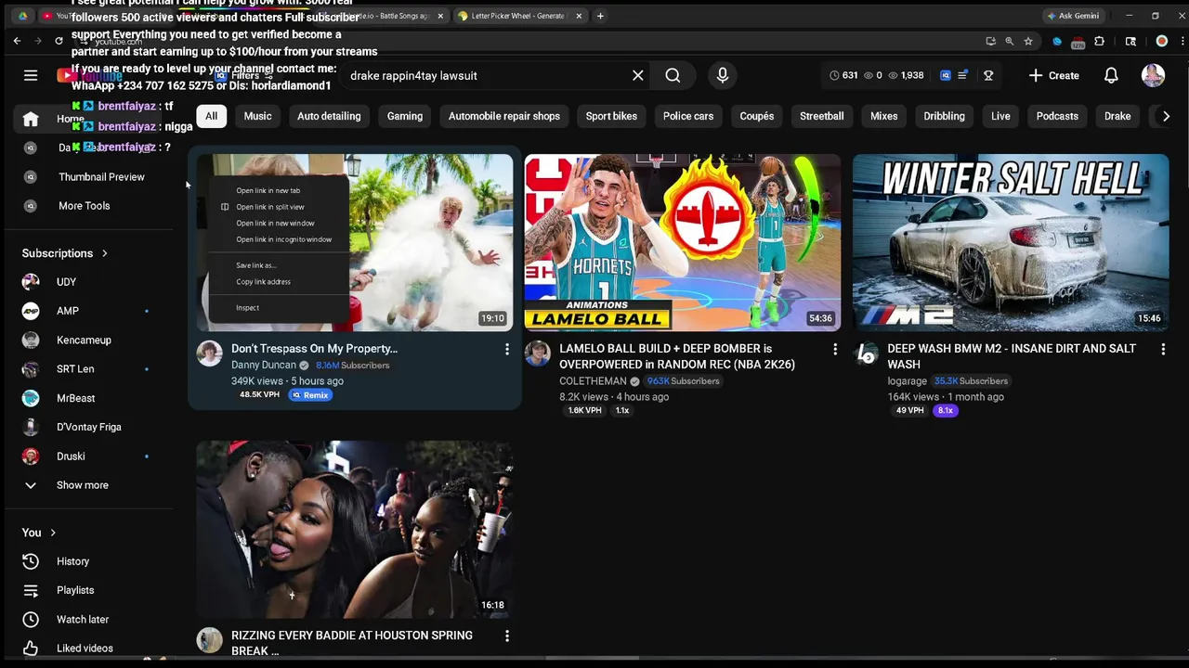1189x668 pixels.
Task: Select the Coupés filter chip
Action: 757,116
